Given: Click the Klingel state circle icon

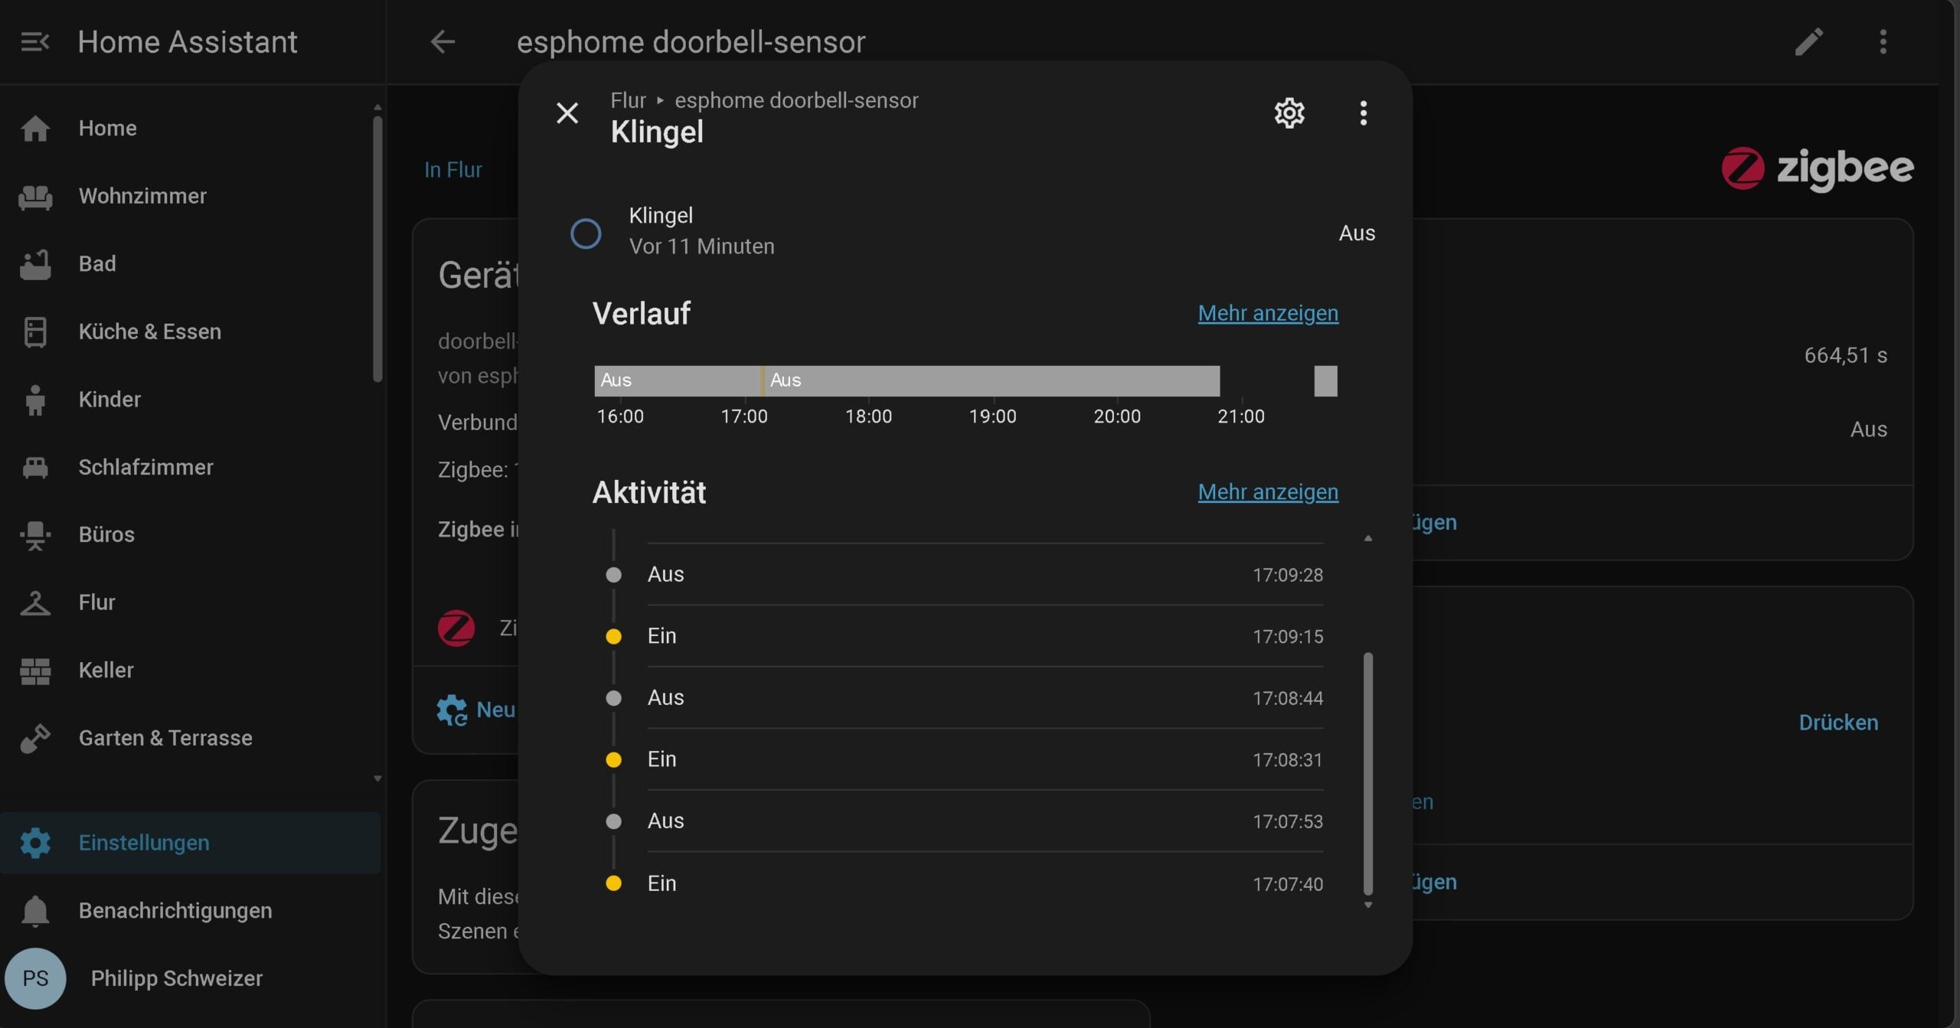Looking at the screenshot, I should point(586,233).
